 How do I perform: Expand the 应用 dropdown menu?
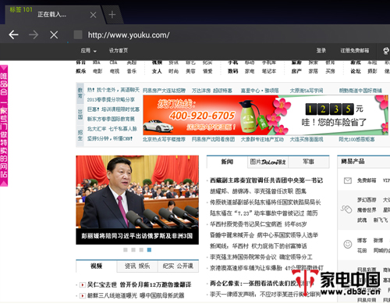click(88, 51)
